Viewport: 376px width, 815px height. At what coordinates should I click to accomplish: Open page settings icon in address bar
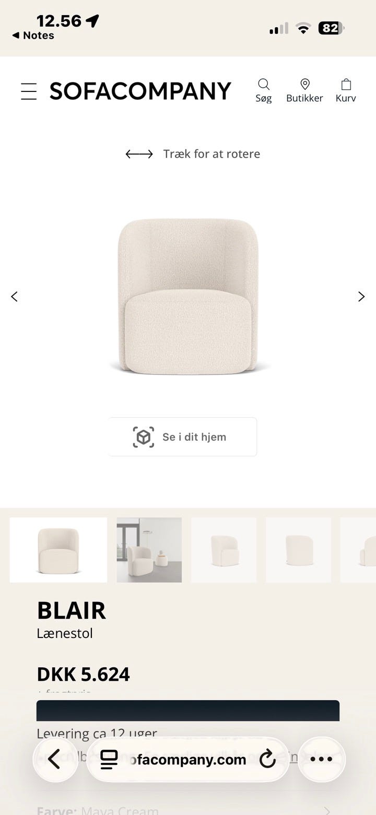click(109, 759)
